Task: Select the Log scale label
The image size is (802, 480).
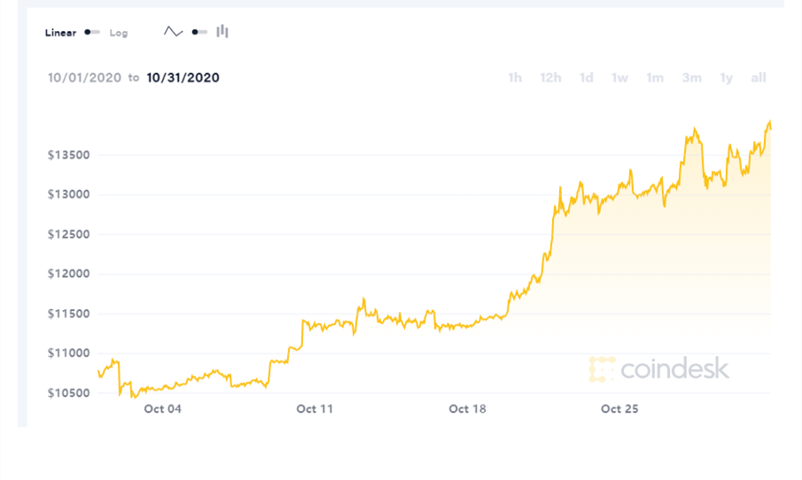Action: (119, 33)
